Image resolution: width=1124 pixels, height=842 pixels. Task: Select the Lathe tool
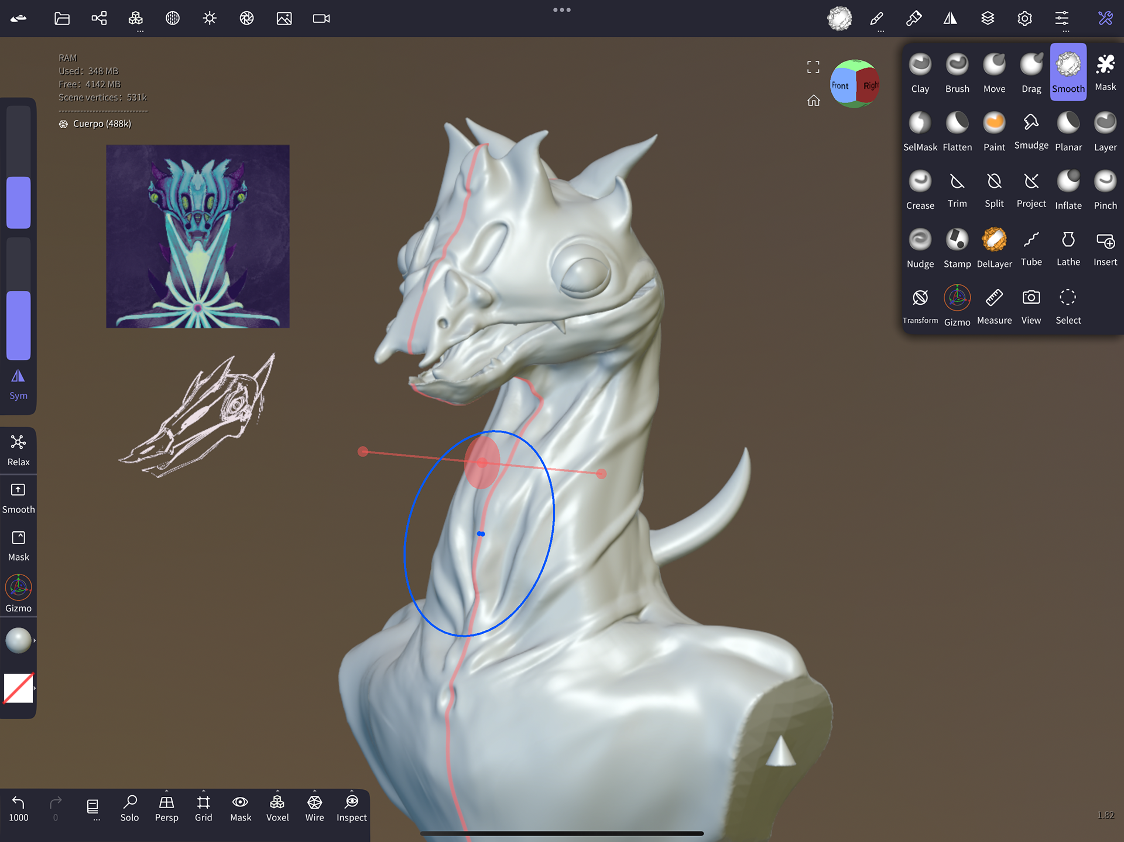click(x=1068, y=248)
